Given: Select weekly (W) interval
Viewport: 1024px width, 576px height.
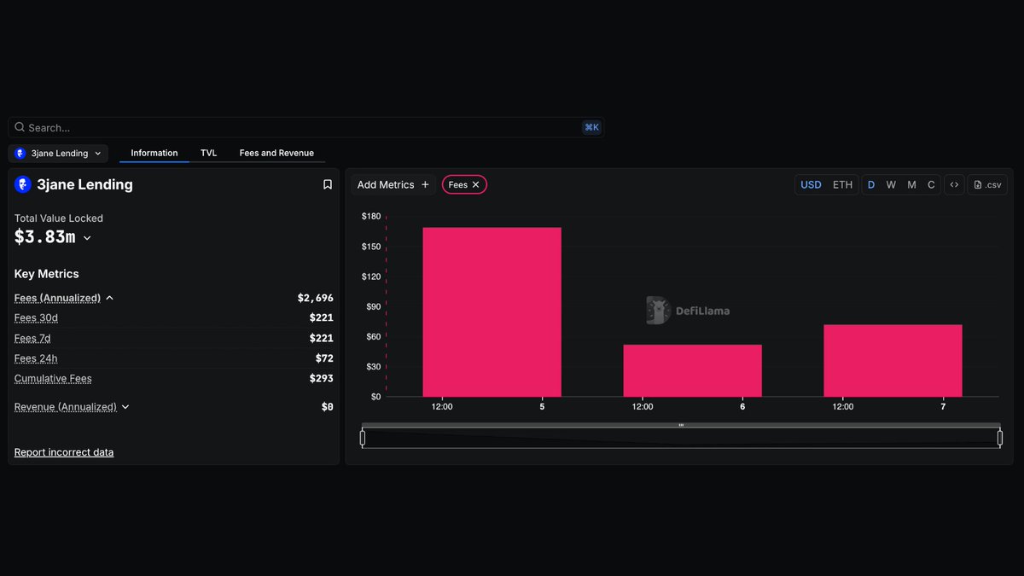Looking at the screenshot, I should pyautogui.click(x=891, y=184).
